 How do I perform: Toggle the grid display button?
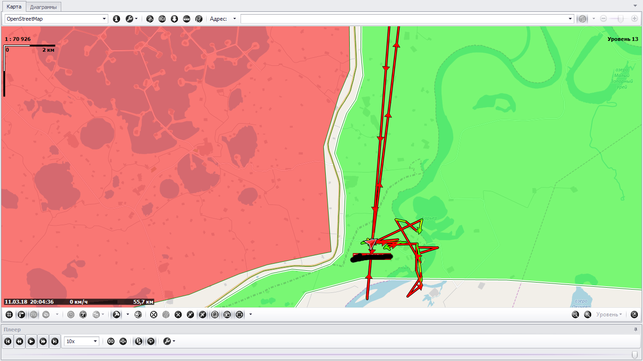9,314
